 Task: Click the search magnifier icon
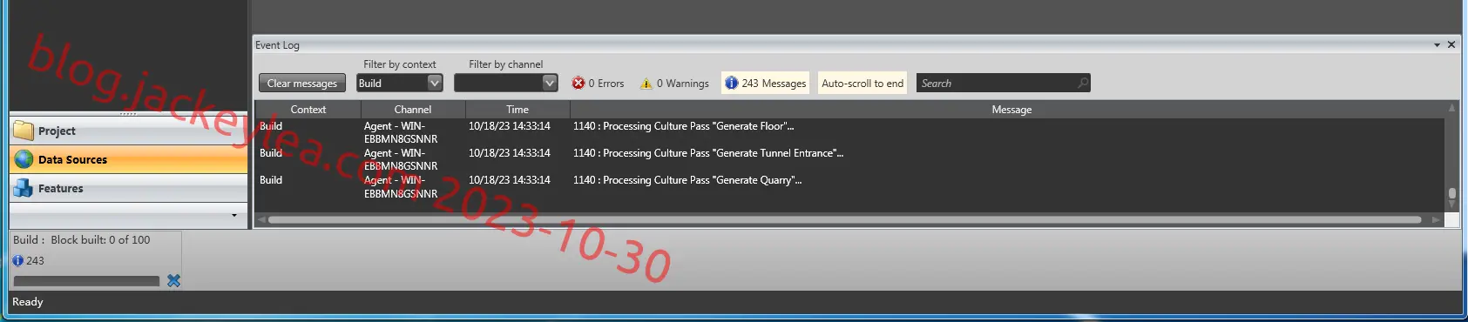pos(1082,83)
